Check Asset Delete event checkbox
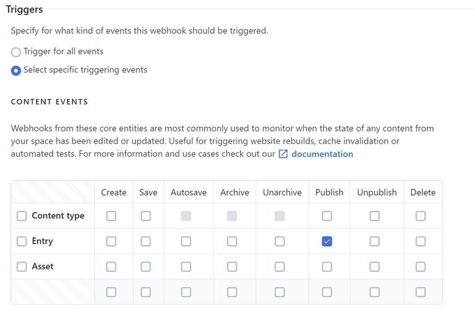 [x=421, y=266]
